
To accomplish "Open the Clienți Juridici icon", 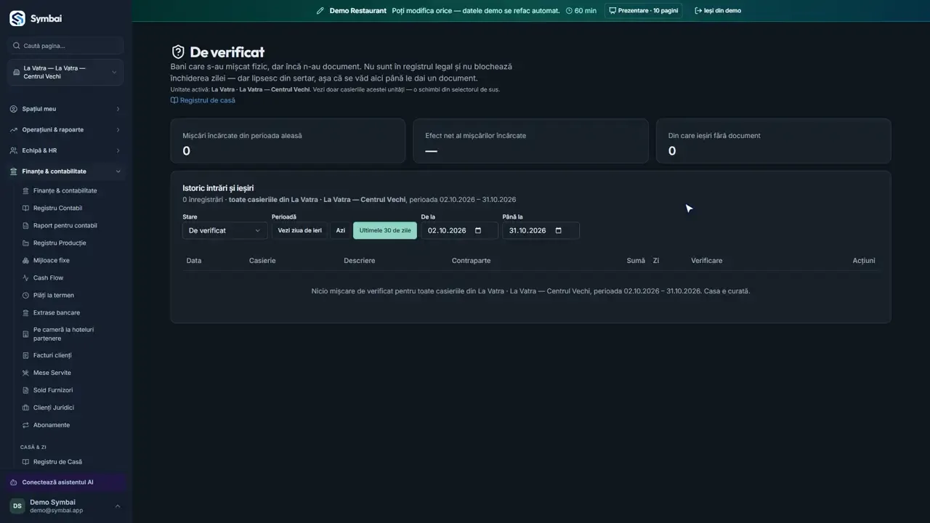I will point(26,408).
